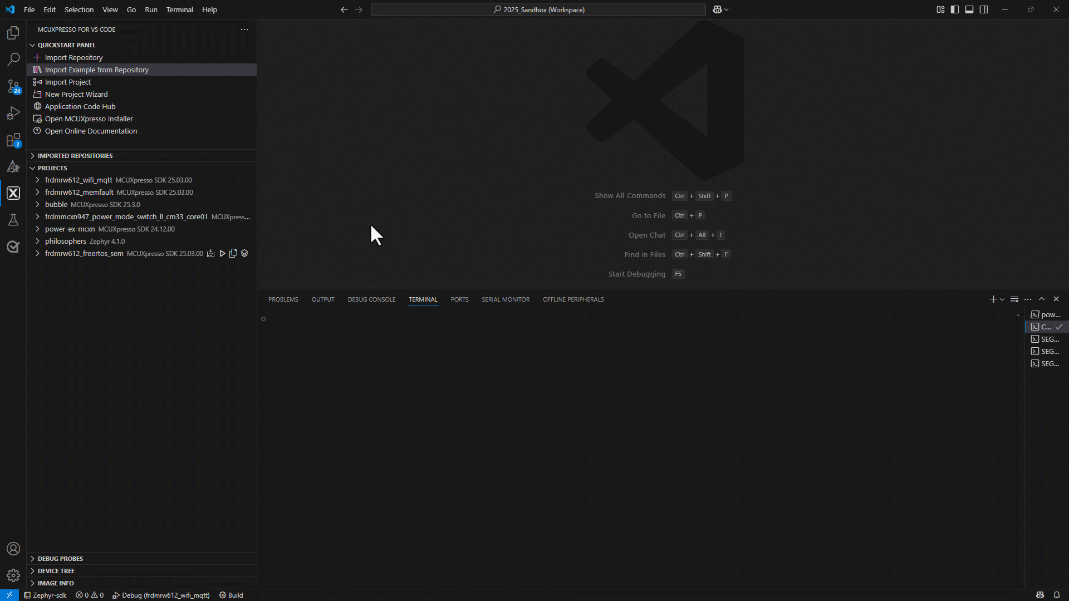Toggle the secondary side bar visibility
1069x601 pixels.
click(x=984, y=9)
